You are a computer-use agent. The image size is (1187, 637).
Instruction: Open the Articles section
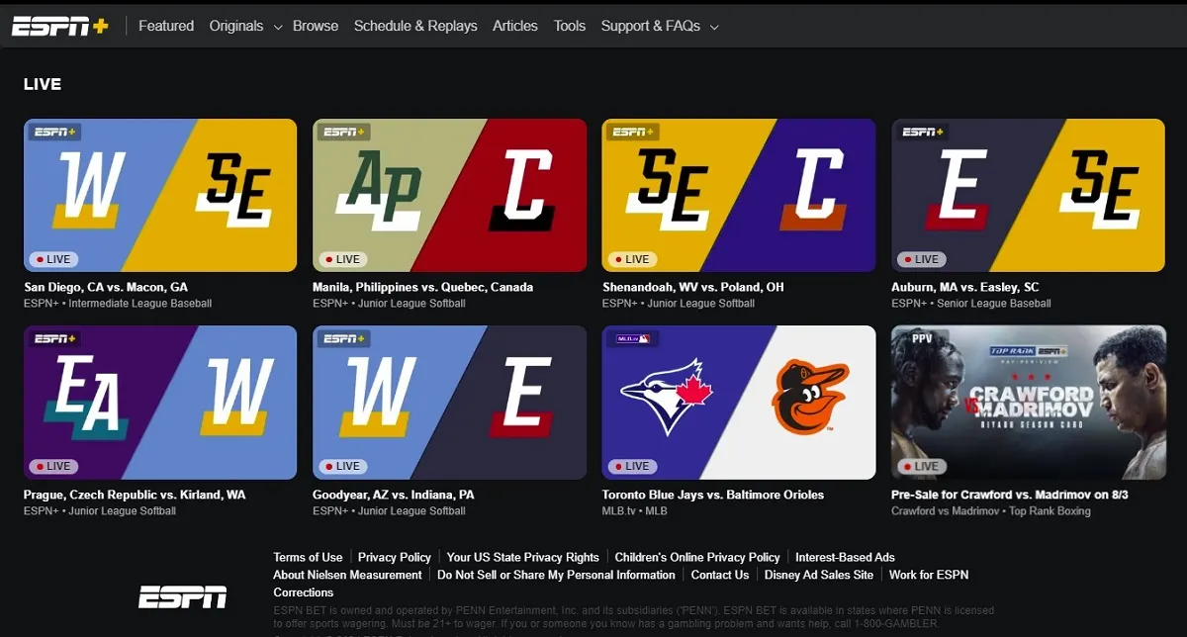click(515, 26)
